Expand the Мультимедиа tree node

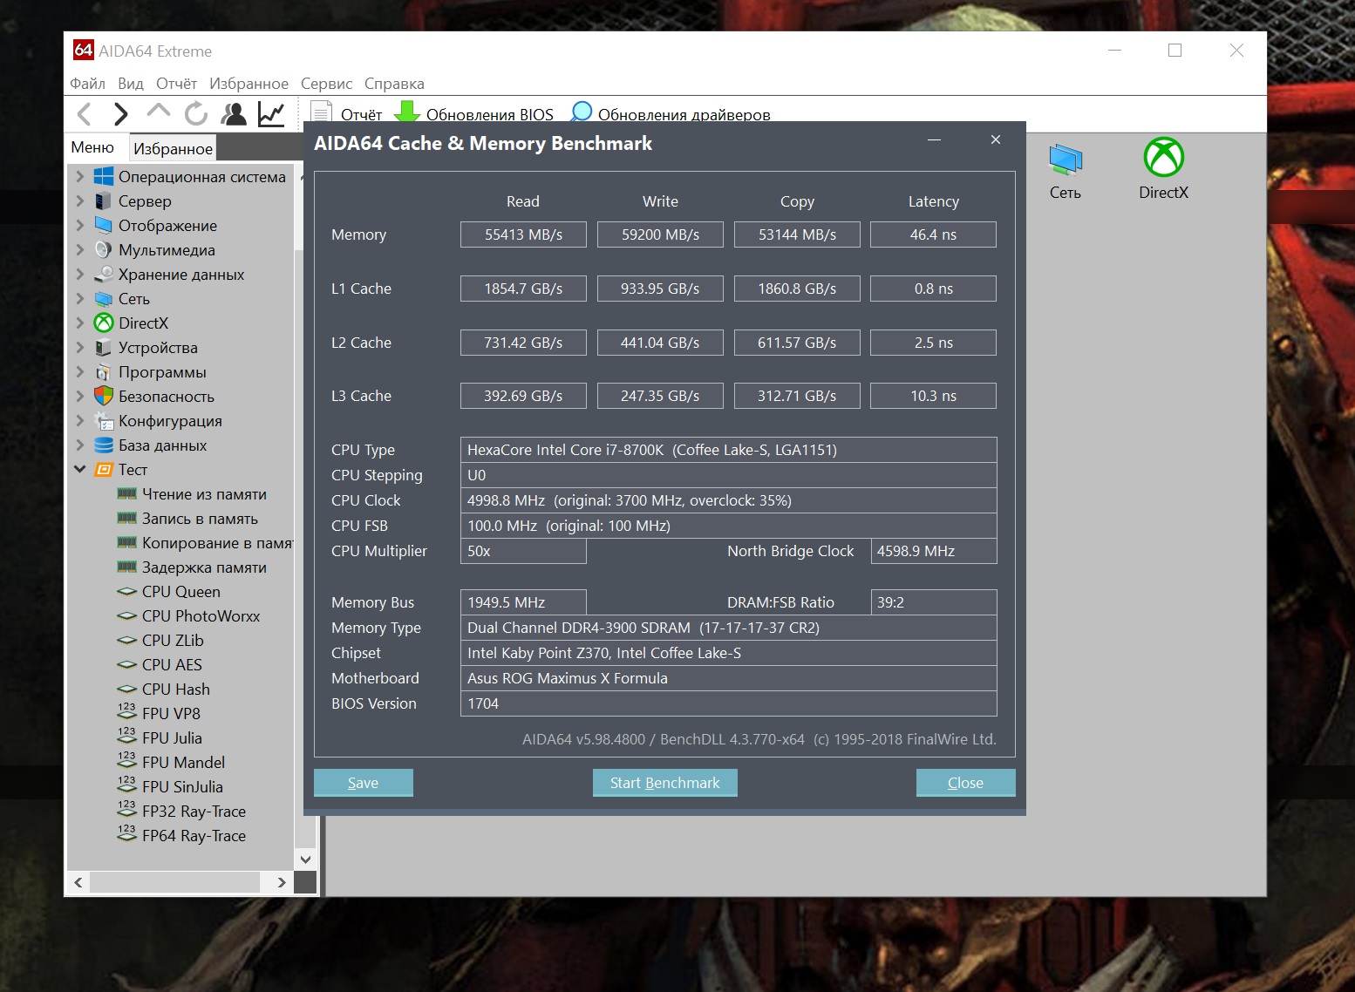point(80,250)
